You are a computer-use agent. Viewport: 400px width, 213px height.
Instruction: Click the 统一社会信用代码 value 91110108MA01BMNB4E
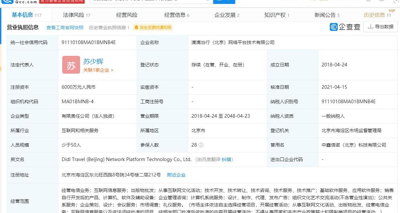pyautogui.click(x=89, y=42)
